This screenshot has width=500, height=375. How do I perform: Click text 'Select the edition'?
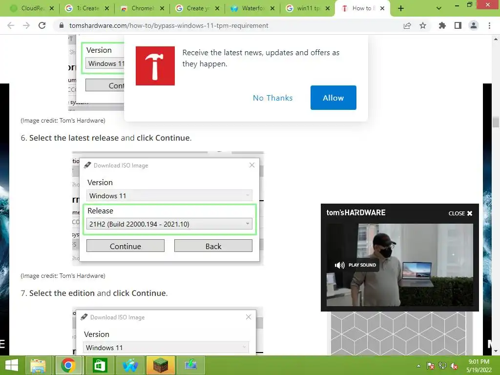click(62, 293)
